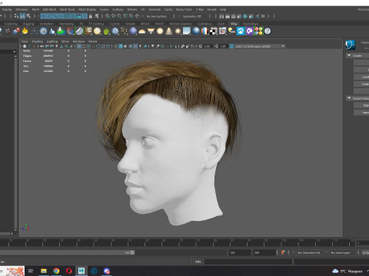Click the range slider handle at frame 120
The width and height of the screenshot is (369, 276).
point(132,252)
